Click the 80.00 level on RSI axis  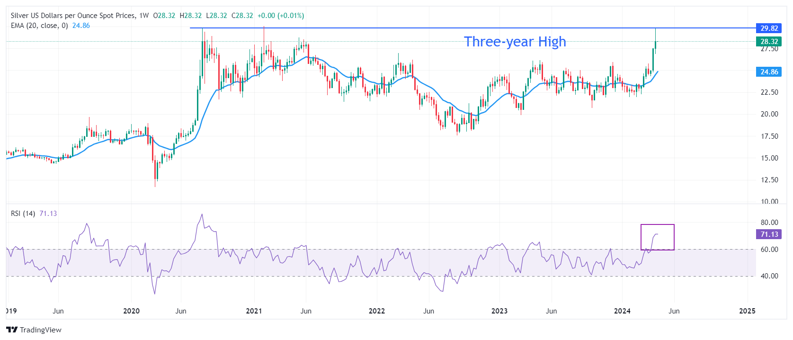point(769,223)
